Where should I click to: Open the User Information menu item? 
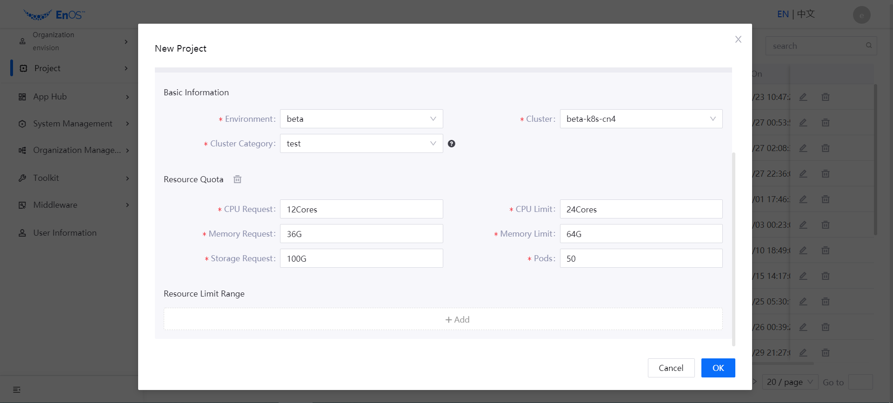65,233
